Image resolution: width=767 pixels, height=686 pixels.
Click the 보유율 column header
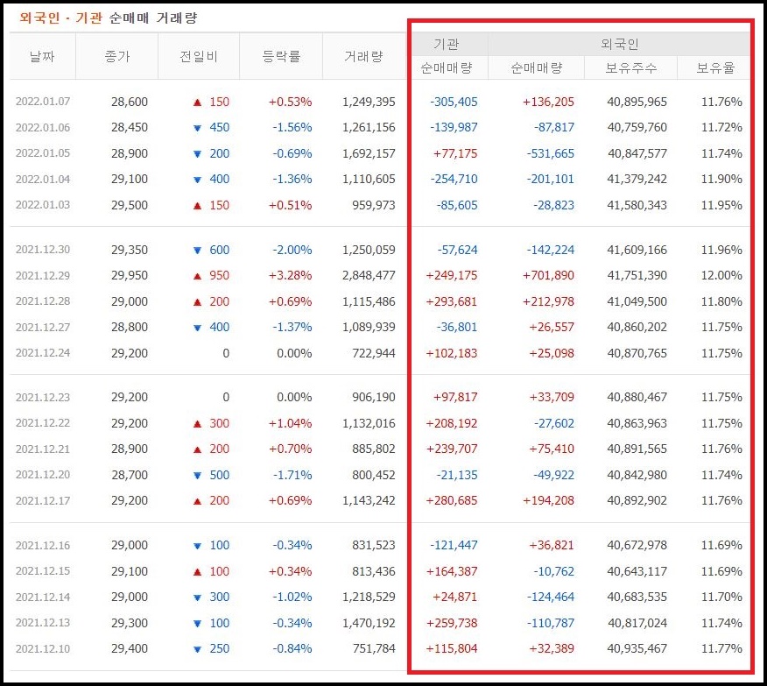(715, 67)
